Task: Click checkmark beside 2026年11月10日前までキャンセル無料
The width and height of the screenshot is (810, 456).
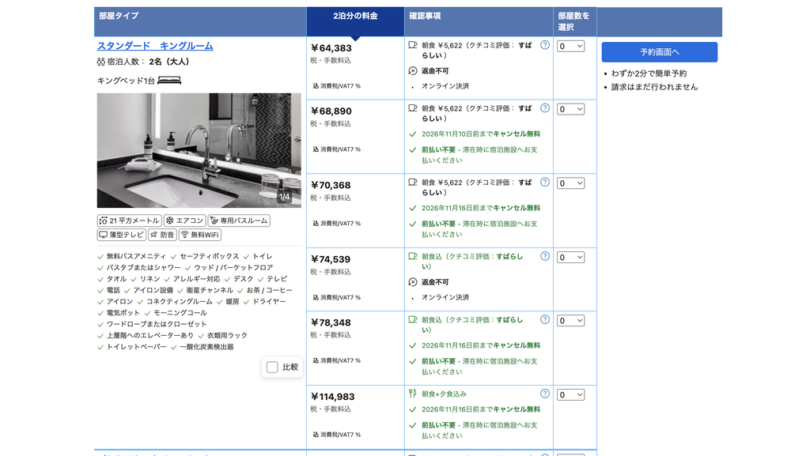Action: click(413, 134)
